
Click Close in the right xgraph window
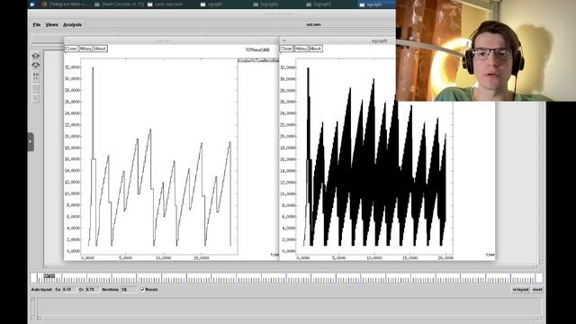[286, 49]
